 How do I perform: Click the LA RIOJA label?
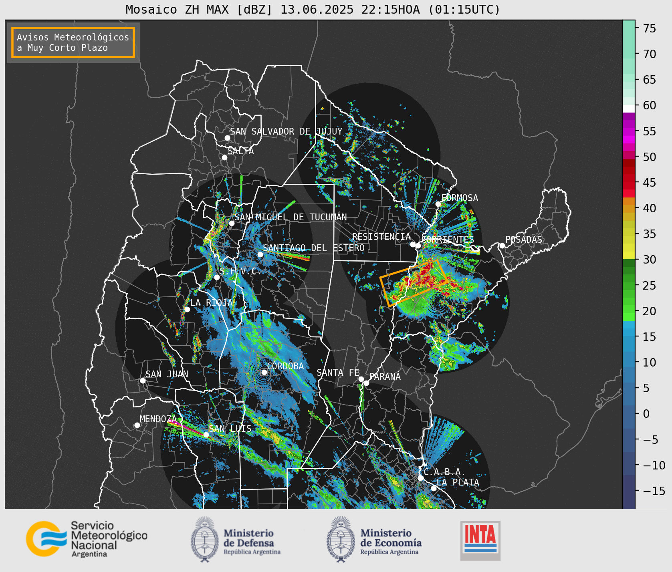click(x=212, y=303)
